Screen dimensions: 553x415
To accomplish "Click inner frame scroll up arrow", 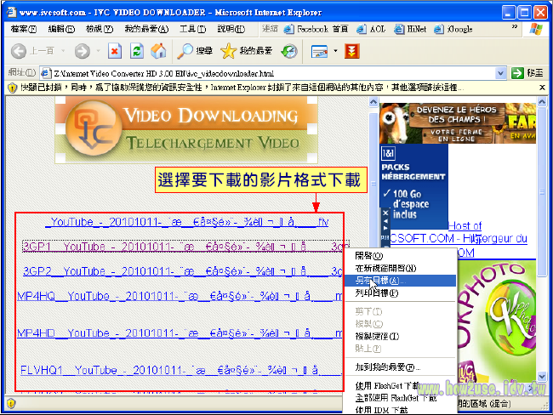I will (x=373, y=103).
